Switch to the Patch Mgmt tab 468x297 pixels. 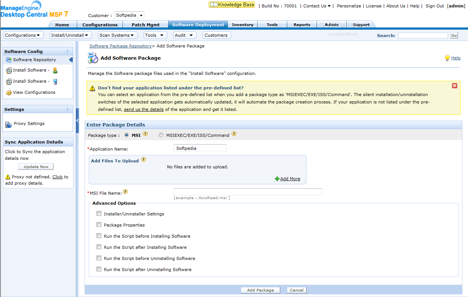coord(145,25)
